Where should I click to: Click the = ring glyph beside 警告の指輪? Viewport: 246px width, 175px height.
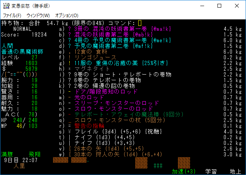click(x=70, y=126)
